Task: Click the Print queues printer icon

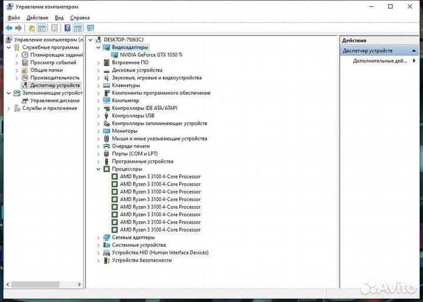Action: [x=106, y=146]
